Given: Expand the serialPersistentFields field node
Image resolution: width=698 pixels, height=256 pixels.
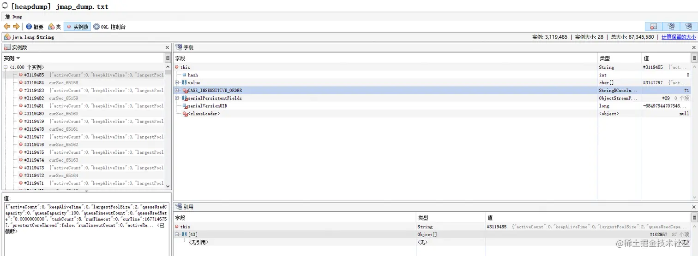Looking at the screenshot, I should click(177, 98).
